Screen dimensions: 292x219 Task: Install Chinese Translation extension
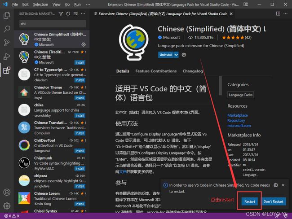pos(80,133)
